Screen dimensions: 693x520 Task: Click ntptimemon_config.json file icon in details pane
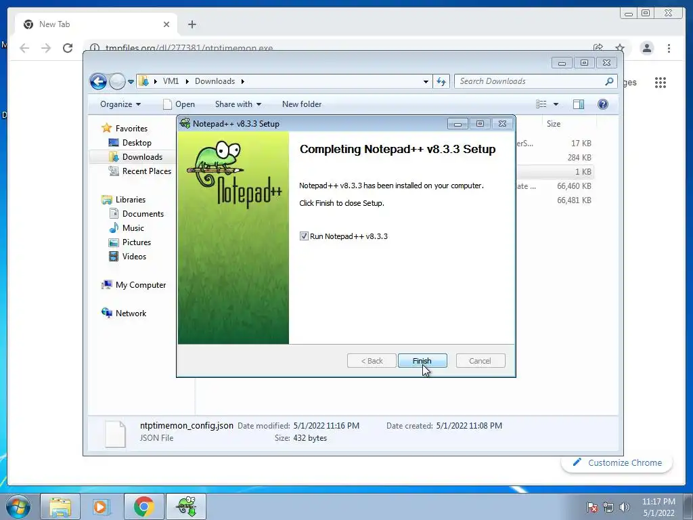[x=115, y=434]
